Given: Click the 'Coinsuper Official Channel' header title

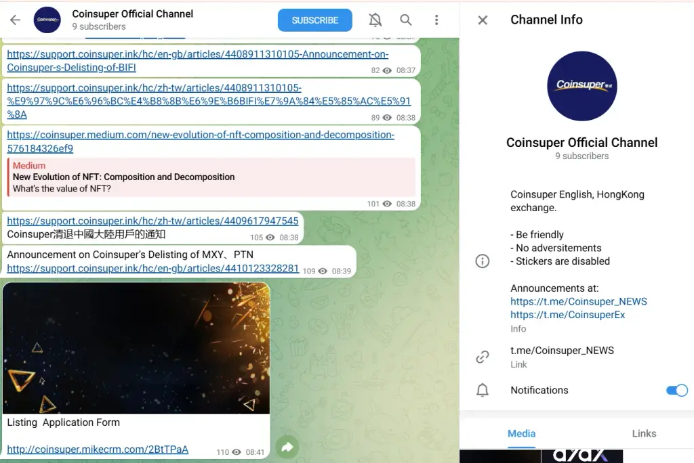Looking at the screenshot, I should point(132,14).
